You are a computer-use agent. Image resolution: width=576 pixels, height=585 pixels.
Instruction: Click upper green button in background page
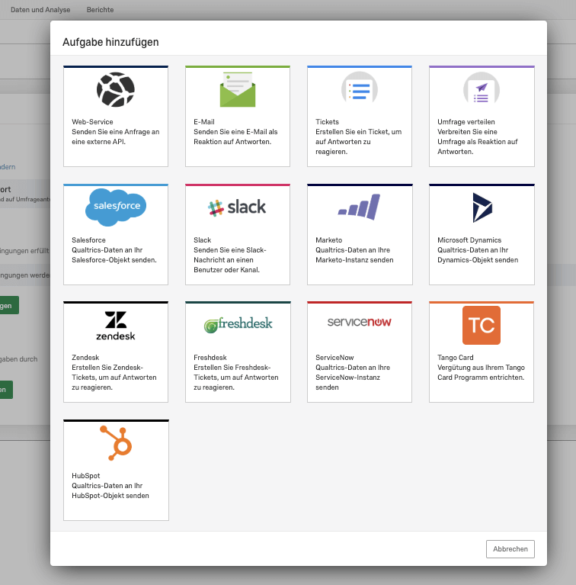click(9, 305)
